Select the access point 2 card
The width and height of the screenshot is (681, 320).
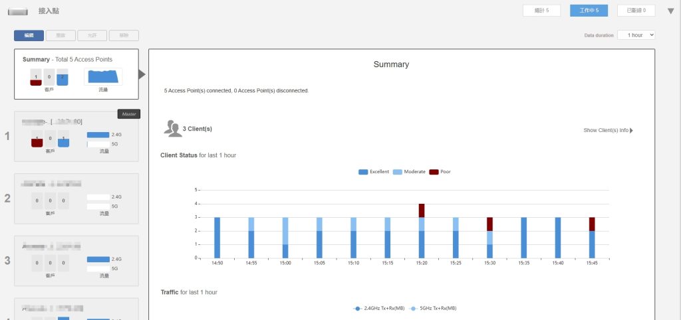pos(76,198)
